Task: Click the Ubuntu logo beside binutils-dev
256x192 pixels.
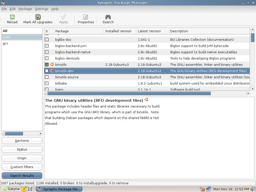Action: coord(52,71)
